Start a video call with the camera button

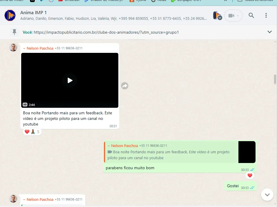click(x=233, y=16)
